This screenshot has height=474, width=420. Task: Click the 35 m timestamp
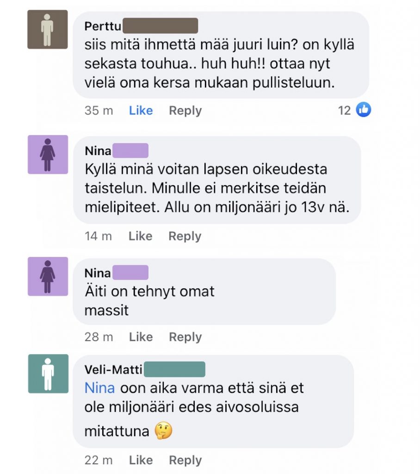[99, 110]
